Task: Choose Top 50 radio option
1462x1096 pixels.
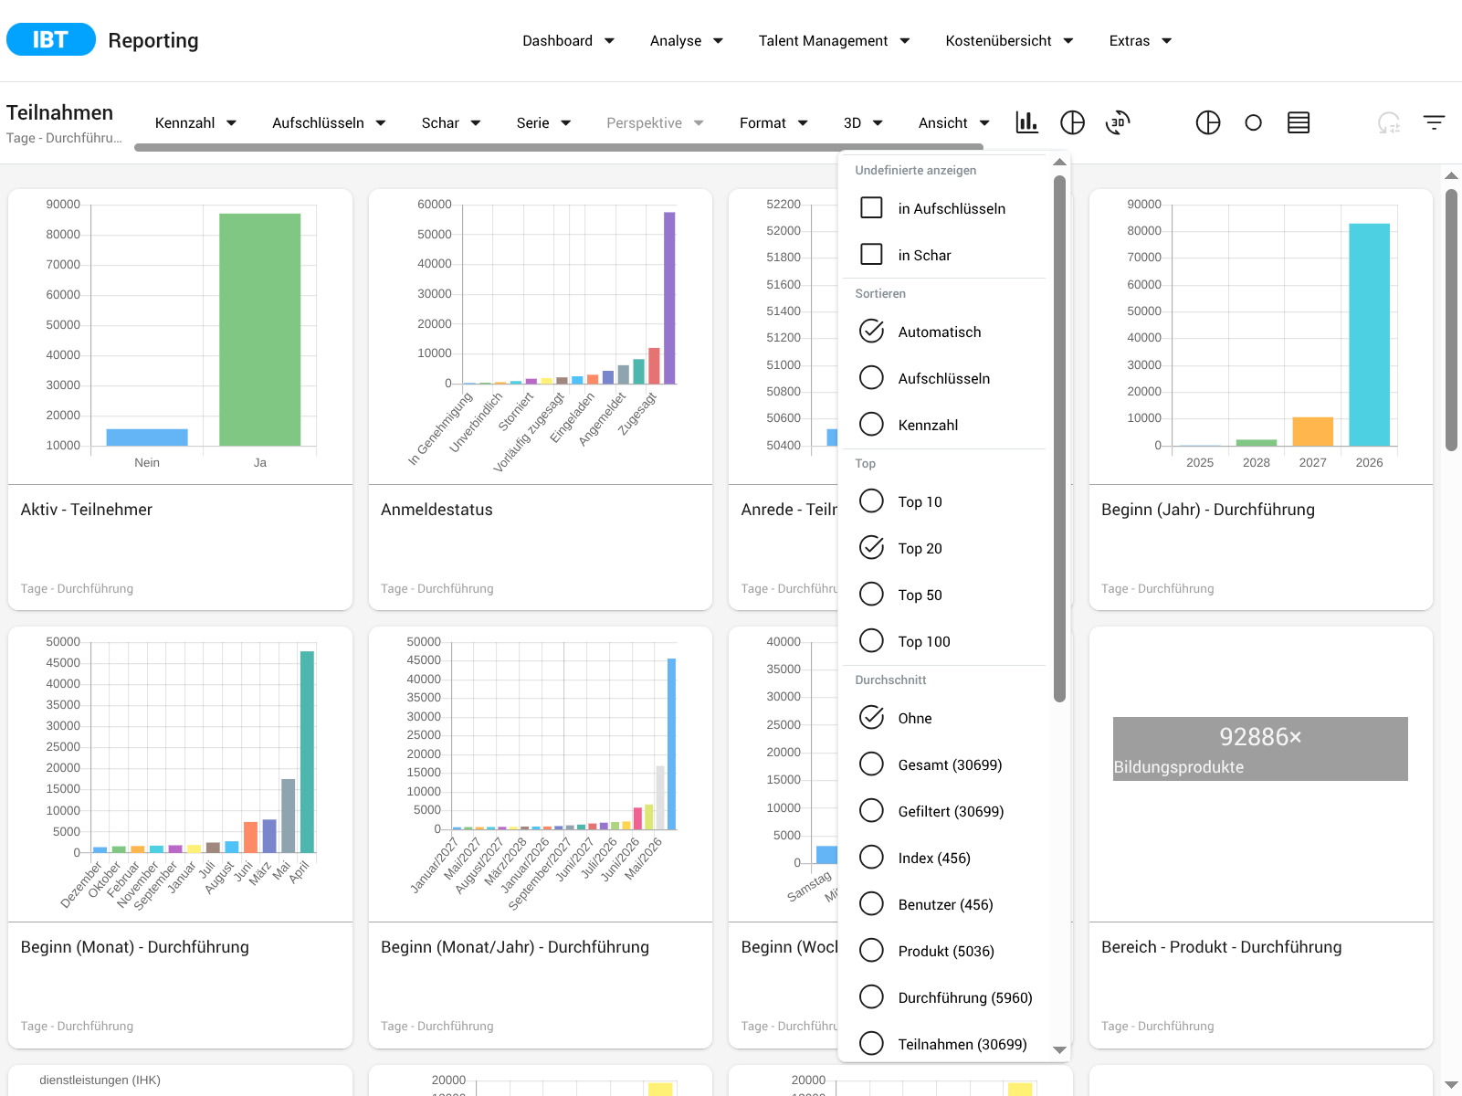Action: point(872,595)
